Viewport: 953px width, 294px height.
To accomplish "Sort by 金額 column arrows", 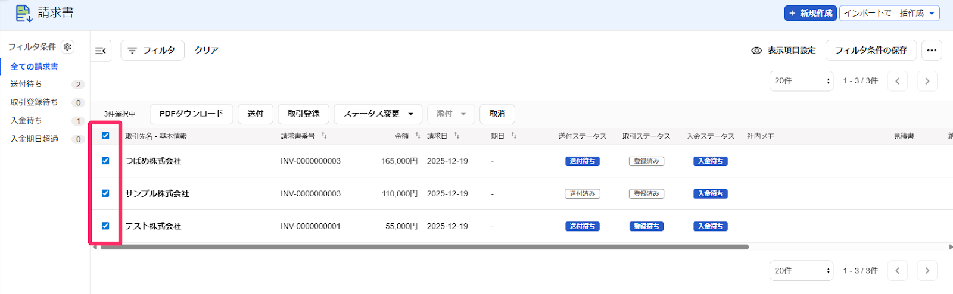I will pyautogui.click(x=418, y=136).
